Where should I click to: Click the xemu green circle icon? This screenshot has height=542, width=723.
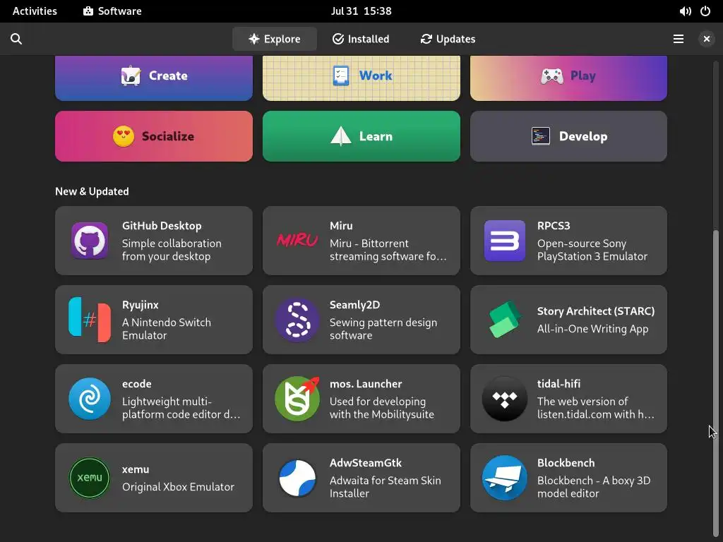[90, 478]
